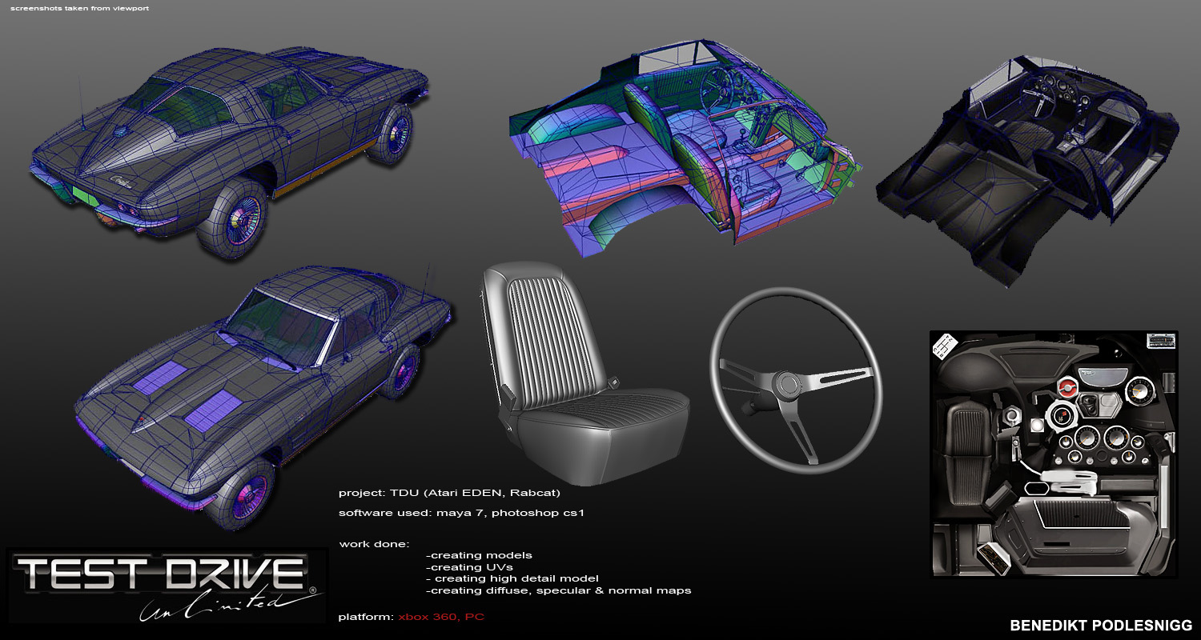1201x640 pixels.
Task: Click the 'software used: maya 7' text
Action: [x=461, y=513]
